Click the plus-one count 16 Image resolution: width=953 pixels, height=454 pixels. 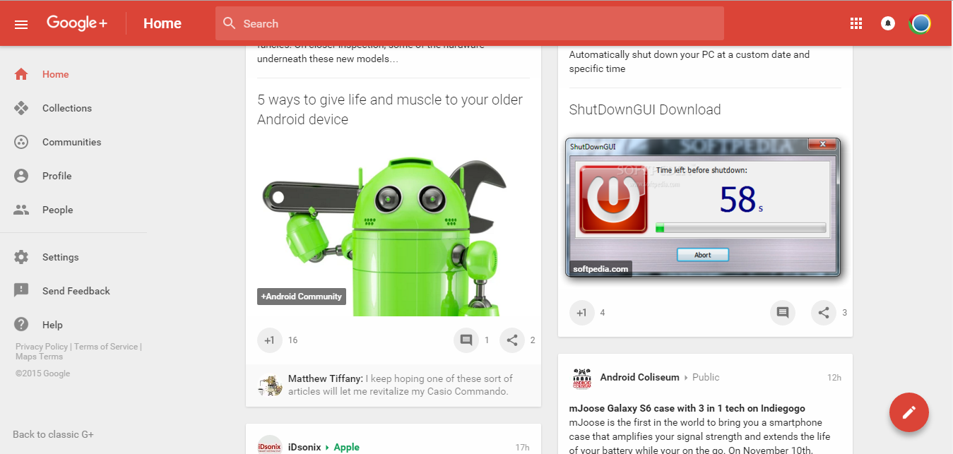pyautogui.click(x=293, y=340)
